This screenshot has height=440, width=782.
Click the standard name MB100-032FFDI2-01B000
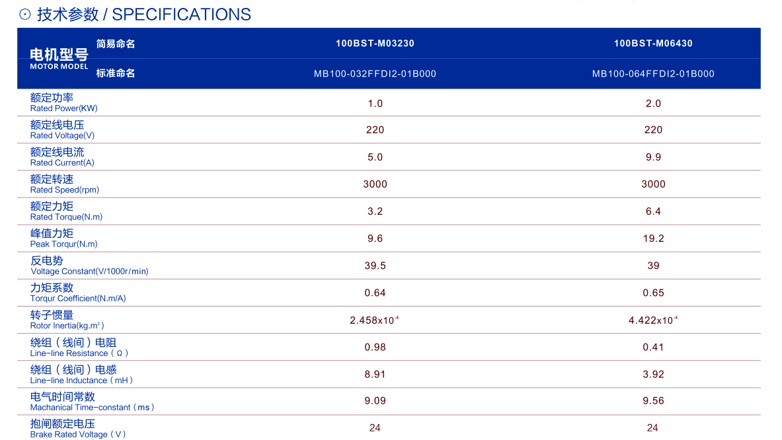click(375, 74)
